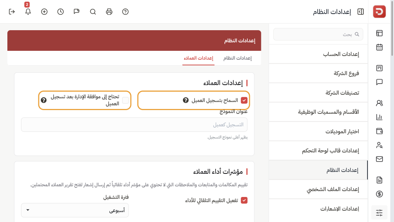Click the مؤشرات أداء العملاء heading

pos(218,172)
